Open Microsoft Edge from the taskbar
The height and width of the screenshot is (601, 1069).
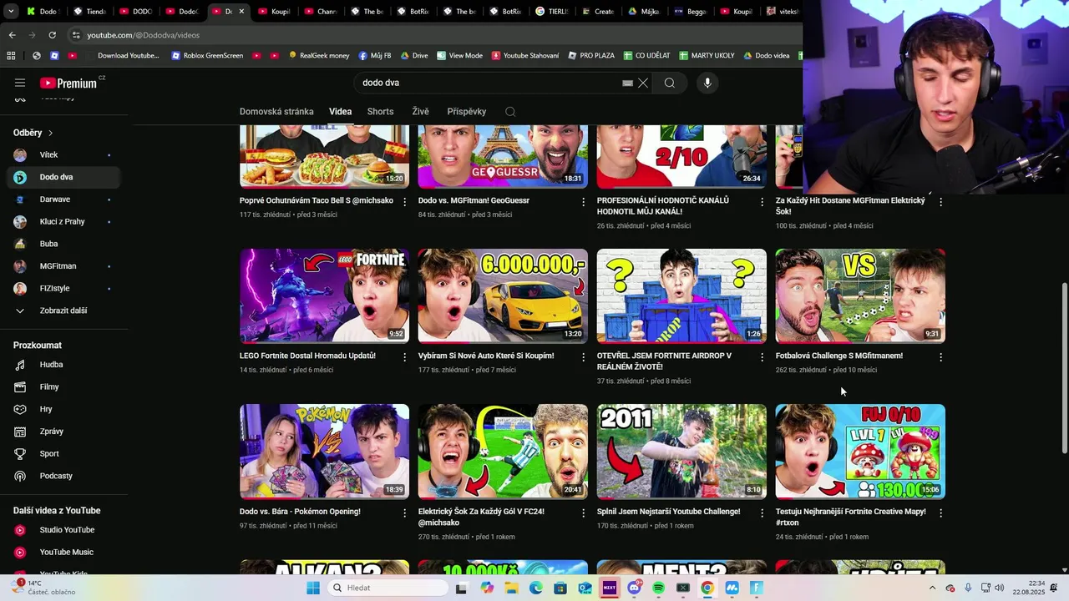[x=535, y=588]
